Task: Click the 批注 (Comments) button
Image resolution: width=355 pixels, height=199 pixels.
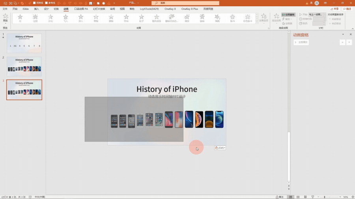Action: tap(347, 9)
